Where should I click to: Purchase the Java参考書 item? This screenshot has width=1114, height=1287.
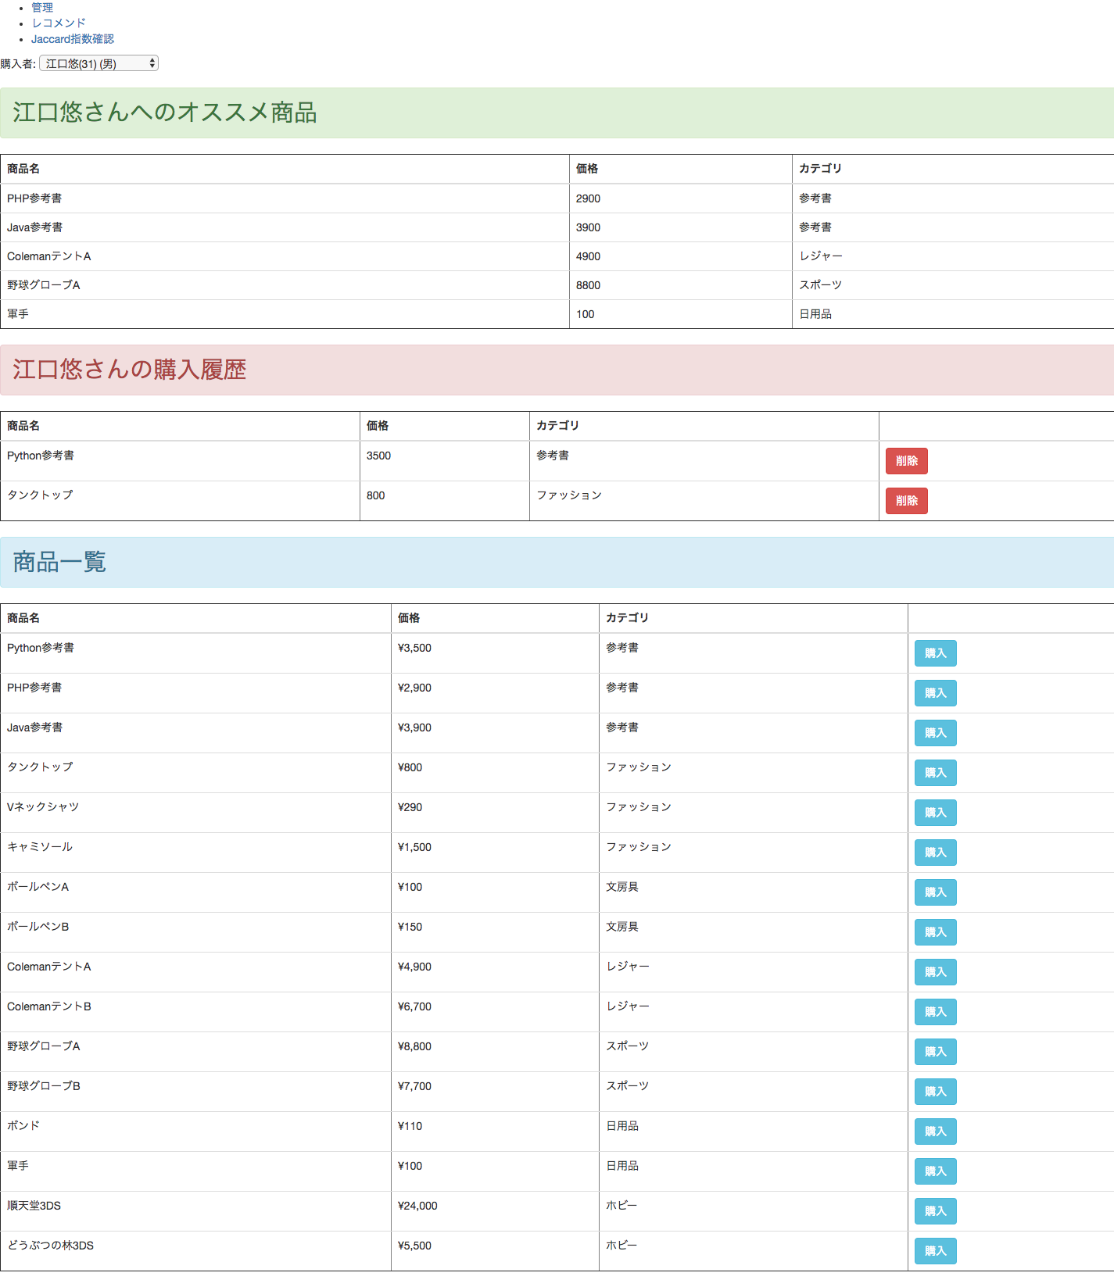point(935,733)
